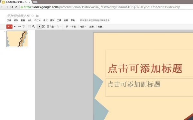This screenshot has height=120, width=193.
Task: Click the move to folder icon
Action: (x=37, y=16)
